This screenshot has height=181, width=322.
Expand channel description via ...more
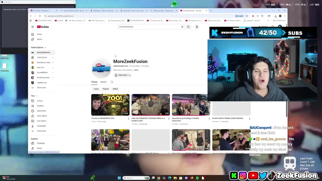click(x=136, y=70)
